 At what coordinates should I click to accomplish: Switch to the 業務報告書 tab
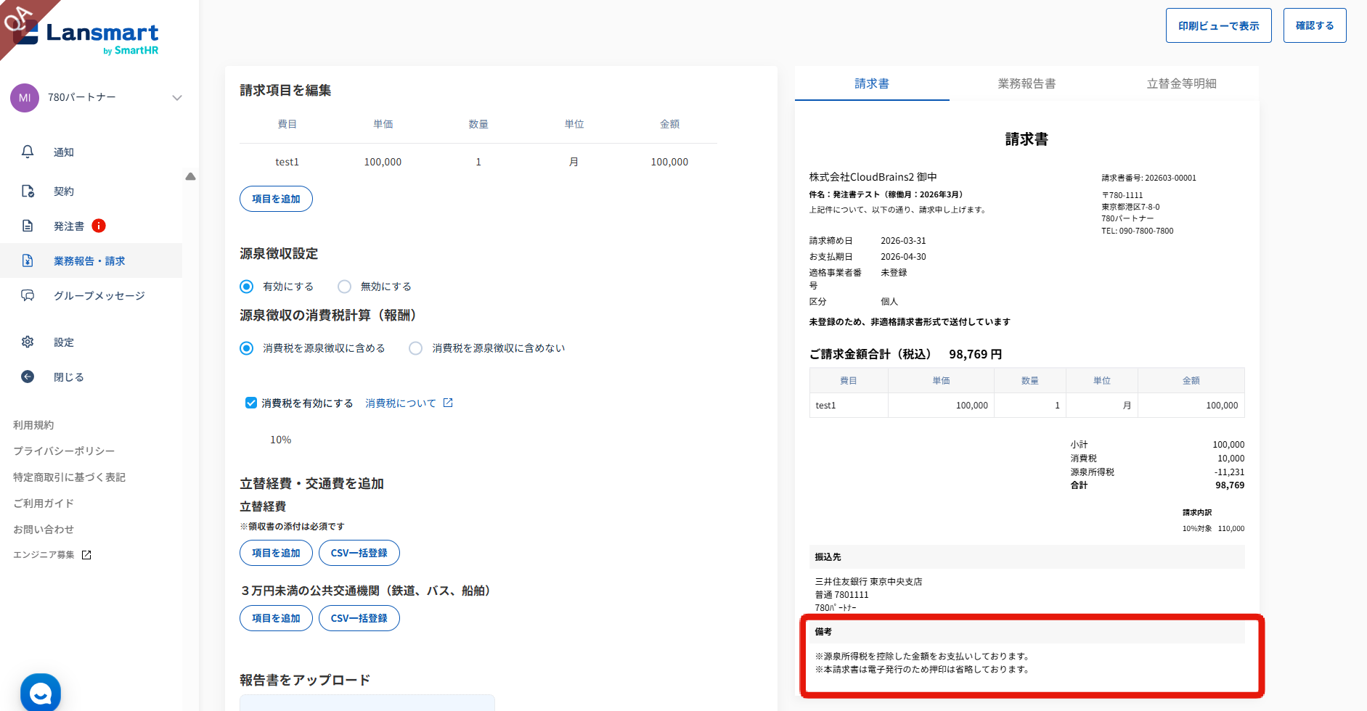tap(1027, 83)
